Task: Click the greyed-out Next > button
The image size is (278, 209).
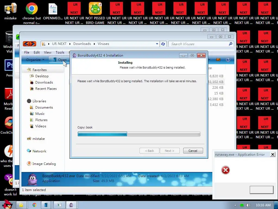Action: point(170,151)
